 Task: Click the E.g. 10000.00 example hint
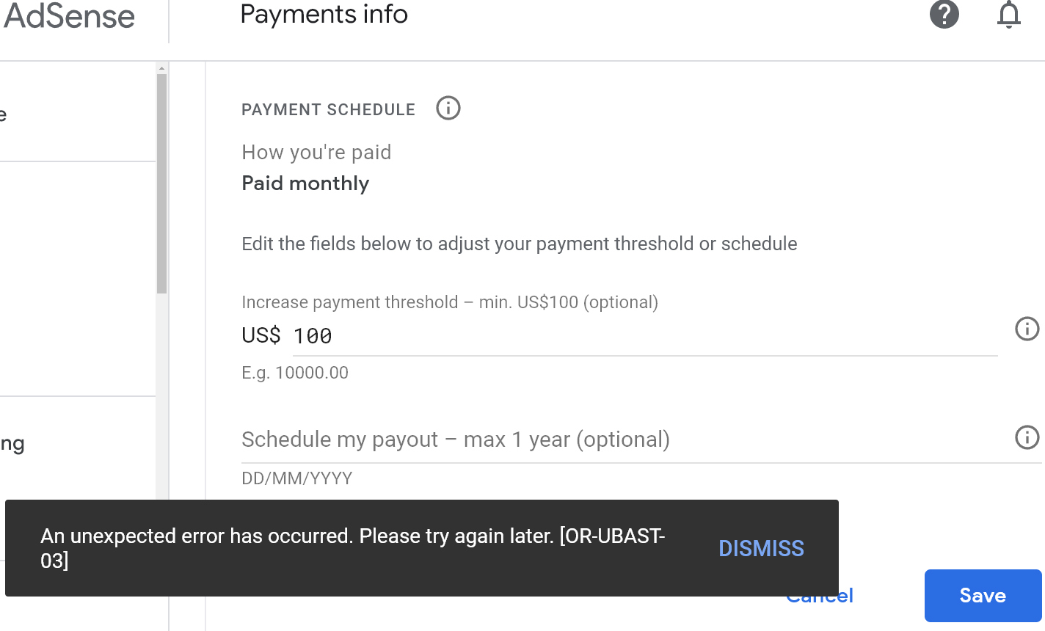[x=295, y=373]
